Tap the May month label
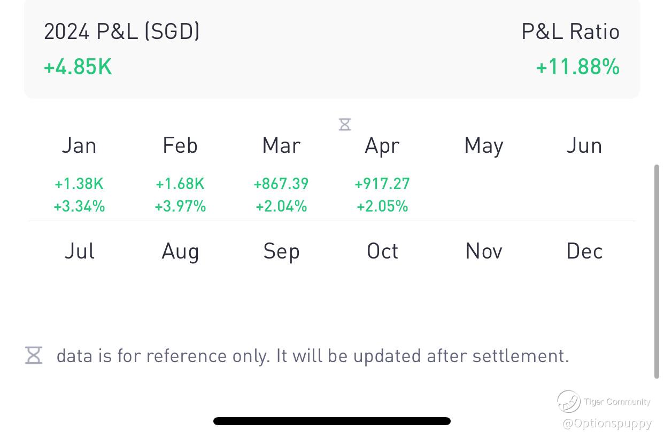The height and width of the screenshot is (438, 664). pyautogui.click(x=483, y=145)
